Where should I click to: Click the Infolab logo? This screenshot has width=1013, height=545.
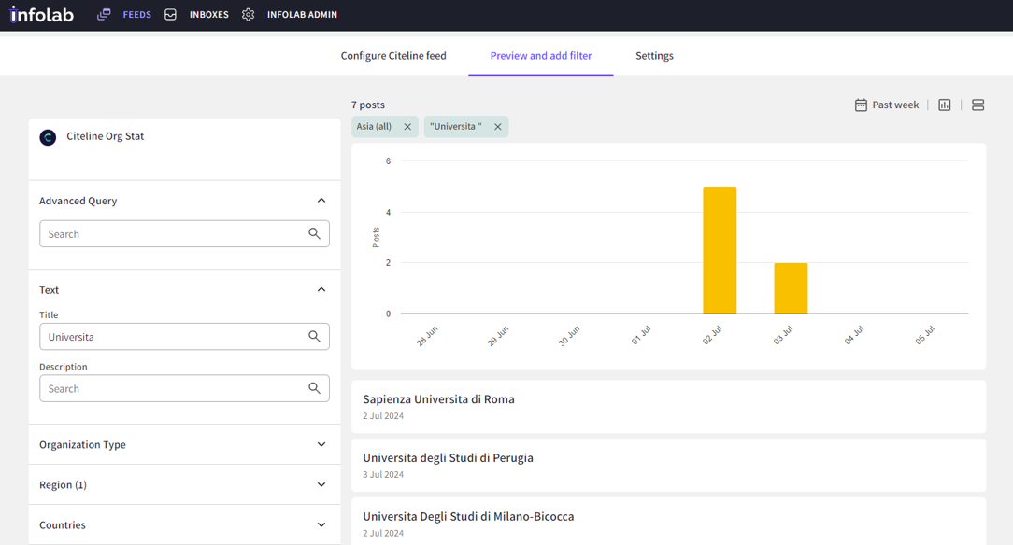point(42,14)
